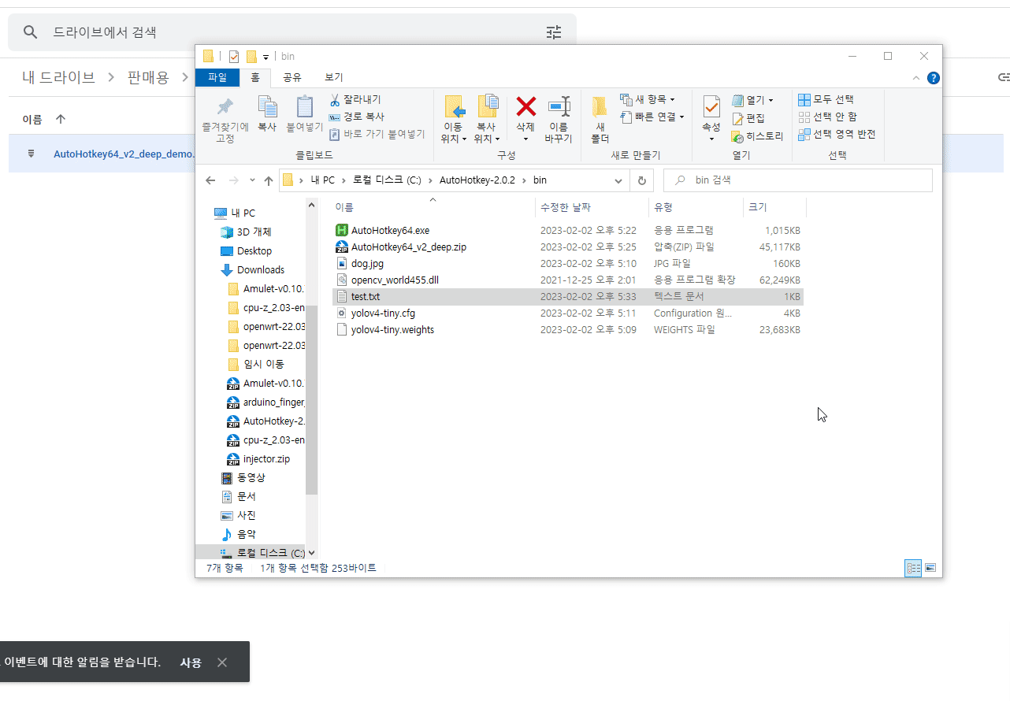Open the Easy access (빠른 연결) dropdown
This screenshot has height=701, width=1010.
point(652,117)
